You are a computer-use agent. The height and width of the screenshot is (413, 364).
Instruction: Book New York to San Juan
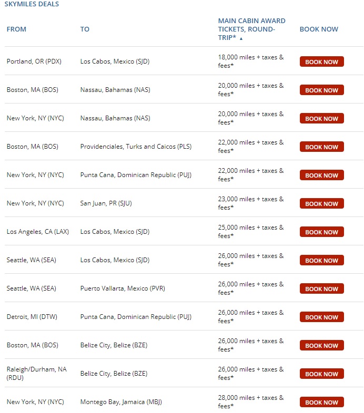click(321, 204)
